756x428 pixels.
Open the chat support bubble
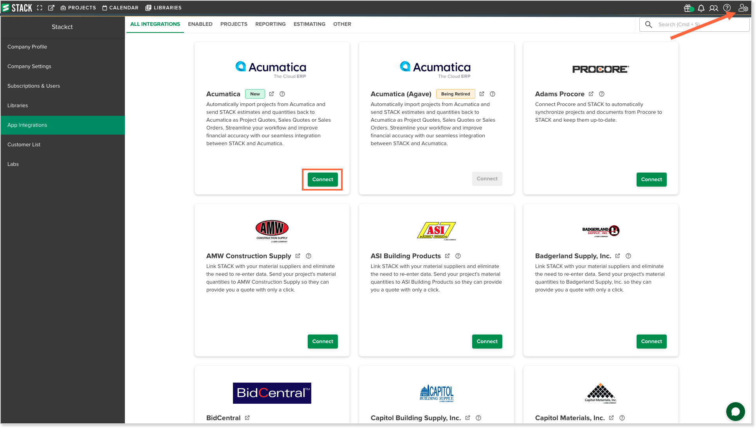click(x=735, y=412)
